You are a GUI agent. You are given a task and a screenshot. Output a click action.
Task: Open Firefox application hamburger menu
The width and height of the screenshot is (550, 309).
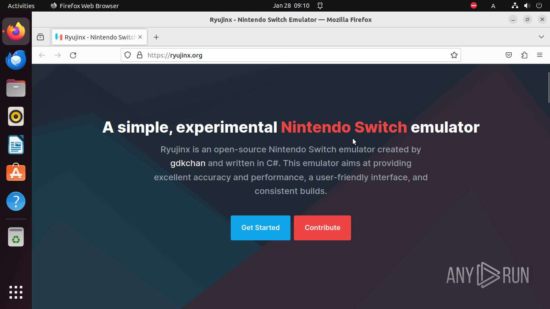[540, 55]
